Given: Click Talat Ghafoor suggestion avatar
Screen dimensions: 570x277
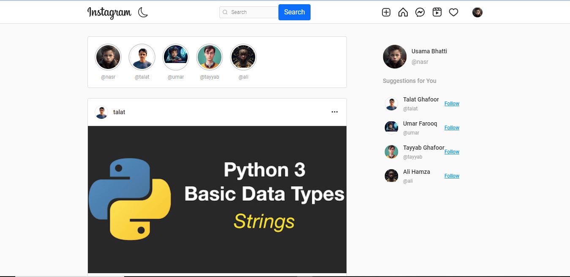Looking at the screenshot, I should [391, 104].
